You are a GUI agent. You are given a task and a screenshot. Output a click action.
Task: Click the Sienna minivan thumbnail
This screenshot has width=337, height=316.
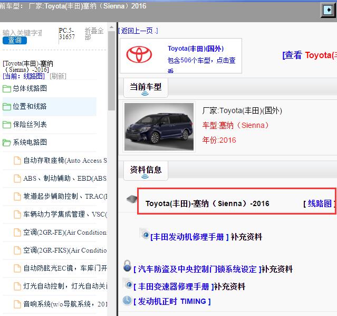tap(159, 127)
